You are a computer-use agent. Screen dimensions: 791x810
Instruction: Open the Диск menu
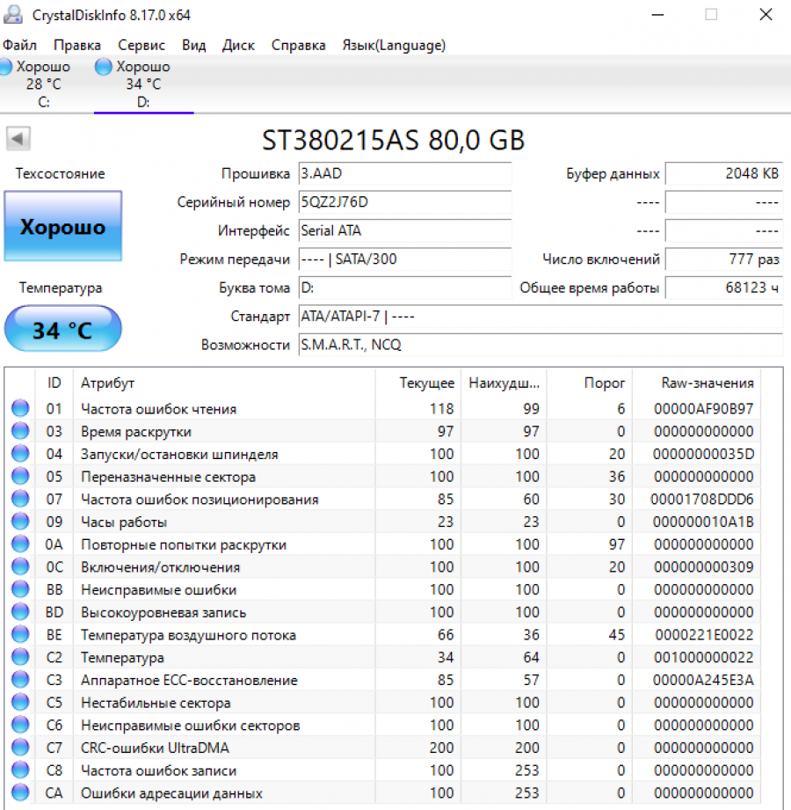click(238, 45)
